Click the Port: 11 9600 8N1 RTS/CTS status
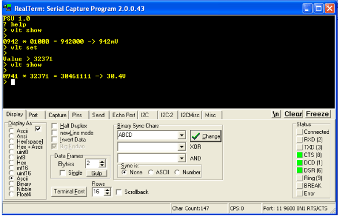The image size is (339, 217). click(x=295, y=208)
